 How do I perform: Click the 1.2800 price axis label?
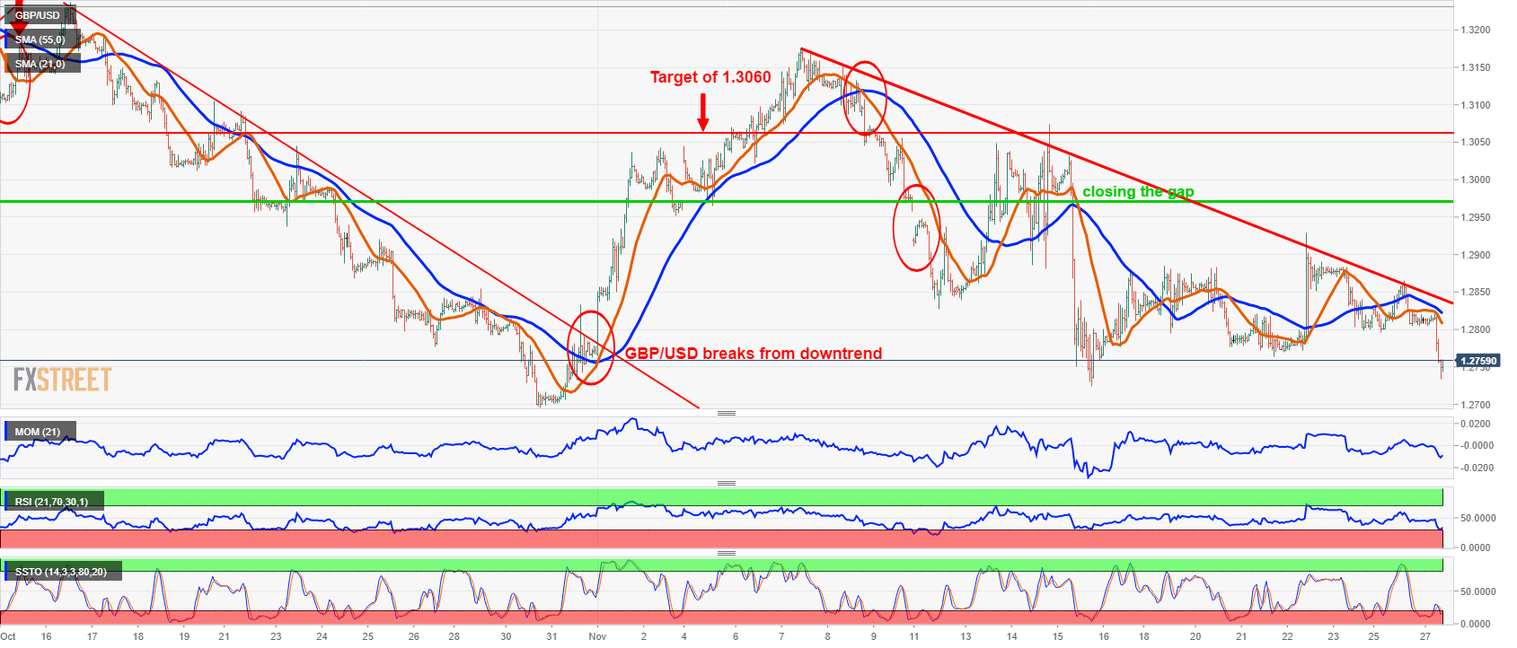1476,330
